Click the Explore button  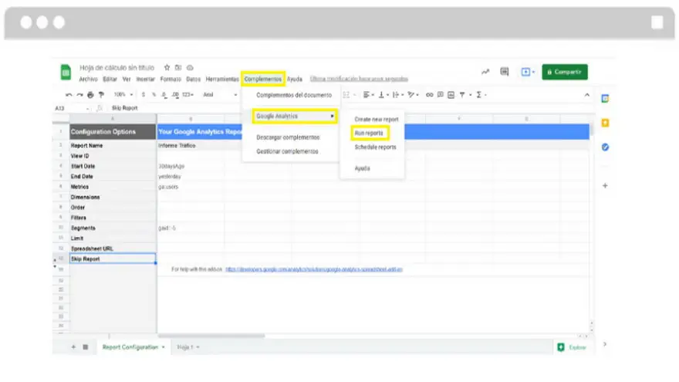tap(573, 347)
